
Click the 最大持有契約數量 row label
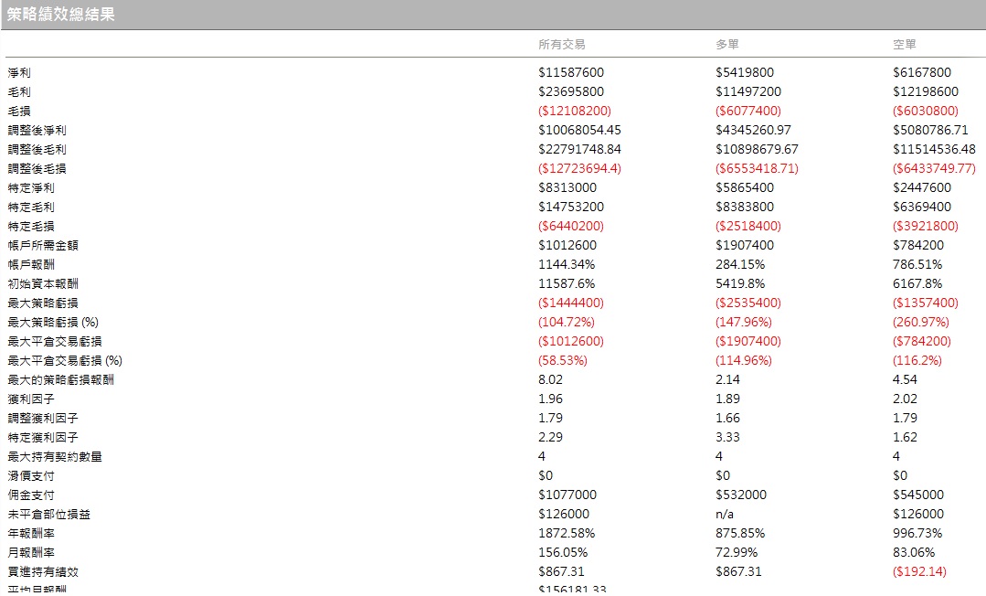(x=55, y=457)
